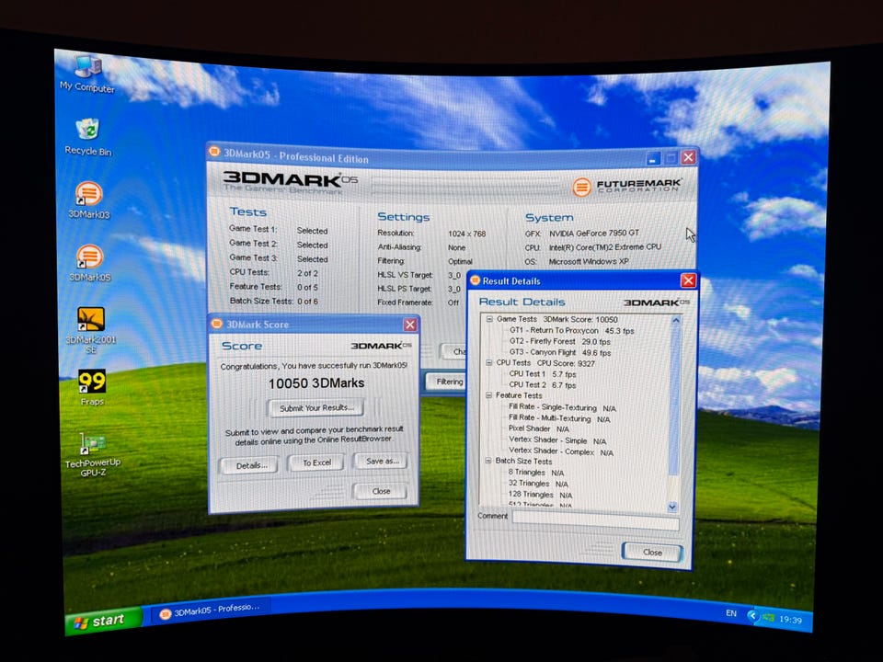Select GT2 - Firefly Forest row
The height and width of the screenshot is (662, 883).
click(560, 341)
